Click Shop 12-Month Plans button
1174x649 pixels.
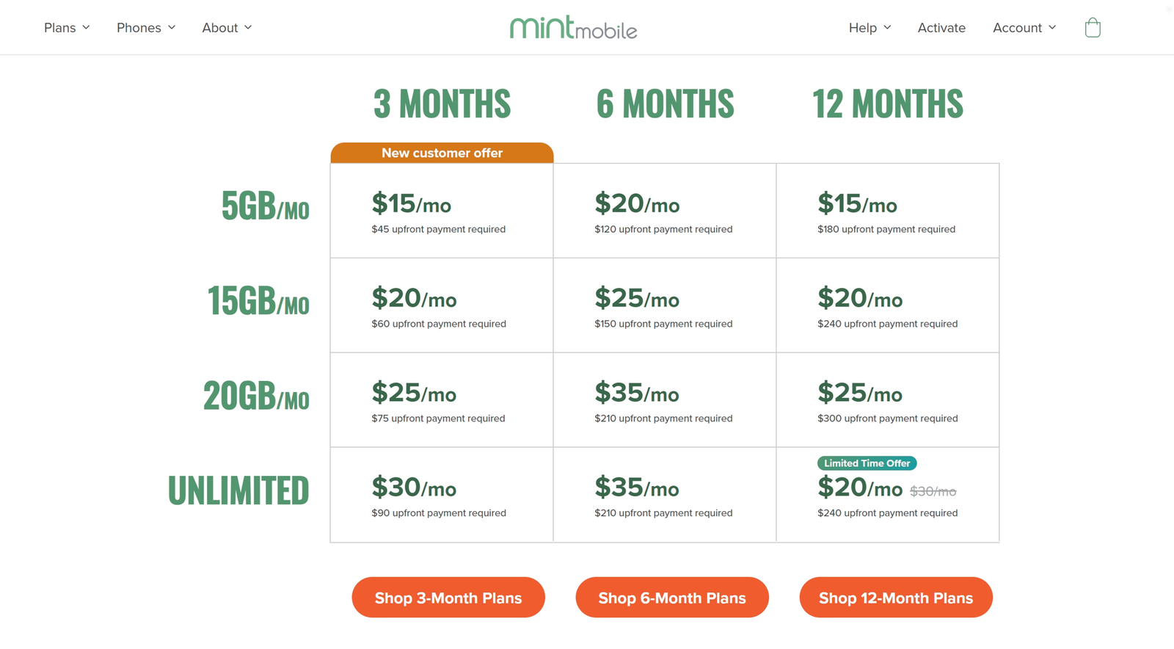(x=896, y=598)
